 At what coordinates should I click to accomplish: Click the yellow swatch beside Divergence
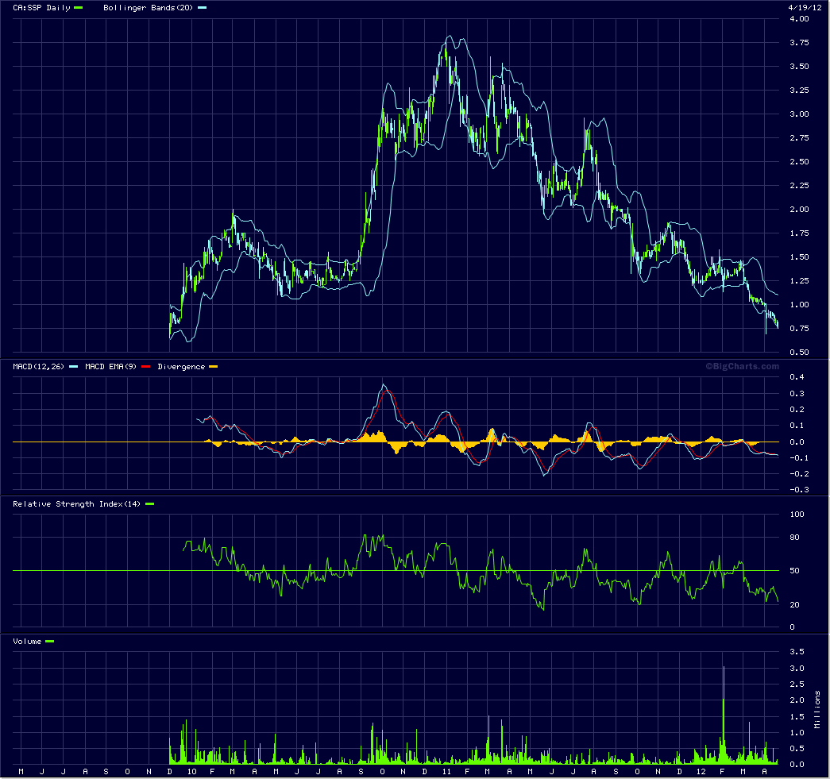pyautogui.click(x=214, y=367)
